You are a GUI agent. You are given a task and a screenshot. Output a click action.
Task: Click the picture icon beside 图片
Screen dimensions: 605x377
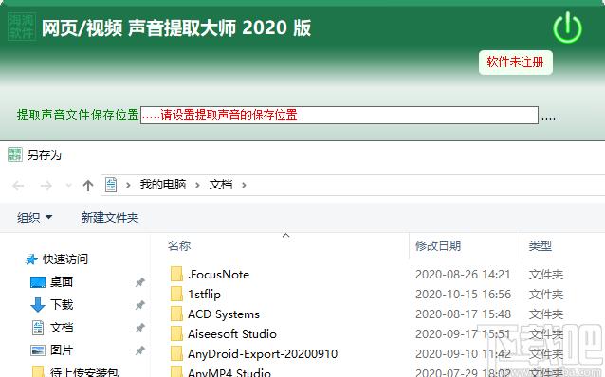tap(38, 350)
